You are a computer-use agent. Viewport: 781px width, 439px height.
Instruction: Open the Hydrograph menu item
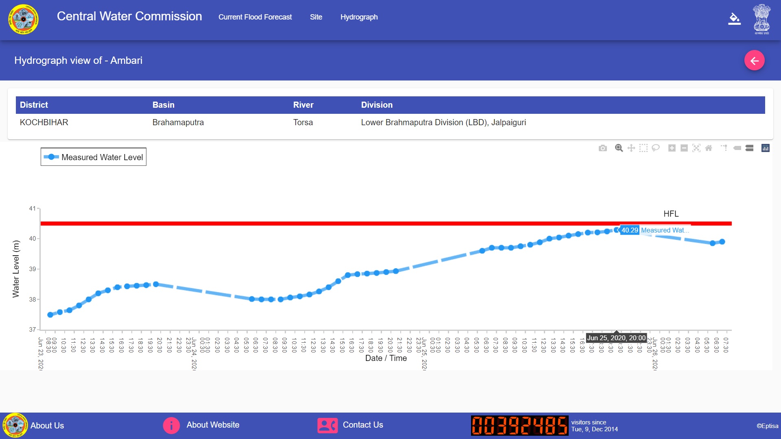tap(359, 17)
